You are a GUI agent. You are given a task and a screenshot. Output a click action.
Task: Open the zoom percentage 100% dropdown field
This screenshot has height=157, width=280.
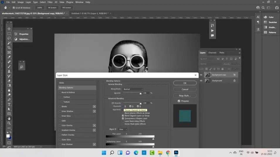coord(40,8)
